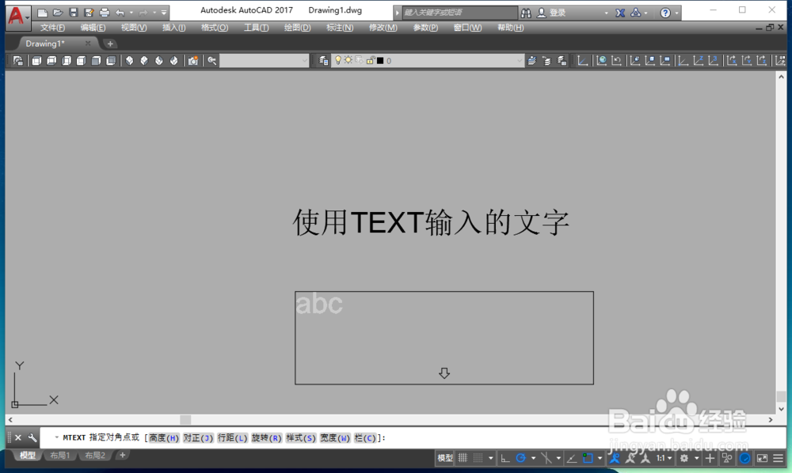This screenshot has height=473, width=792.
Task: Add a new drawing tab with plus button
Action: coord(110,44)
